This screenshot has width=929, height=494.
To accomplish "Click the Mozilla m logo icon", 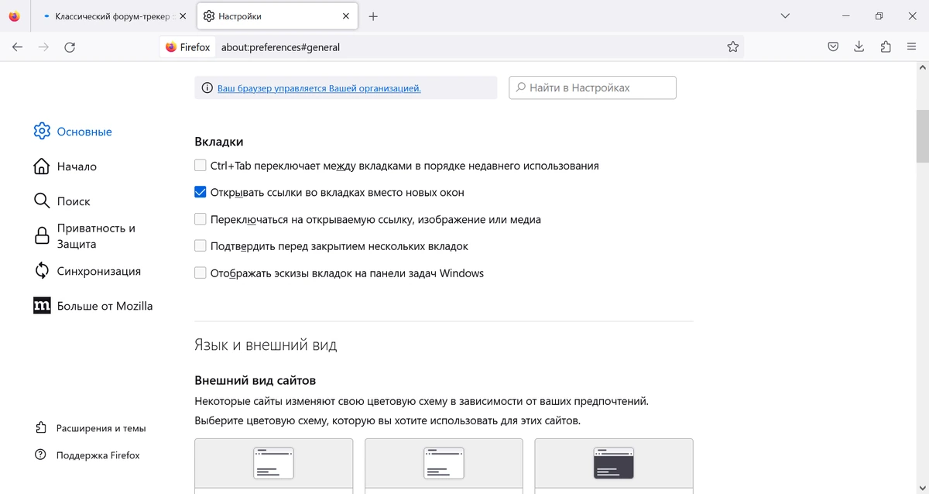I will pyautogui.click(x=42, y=306).
